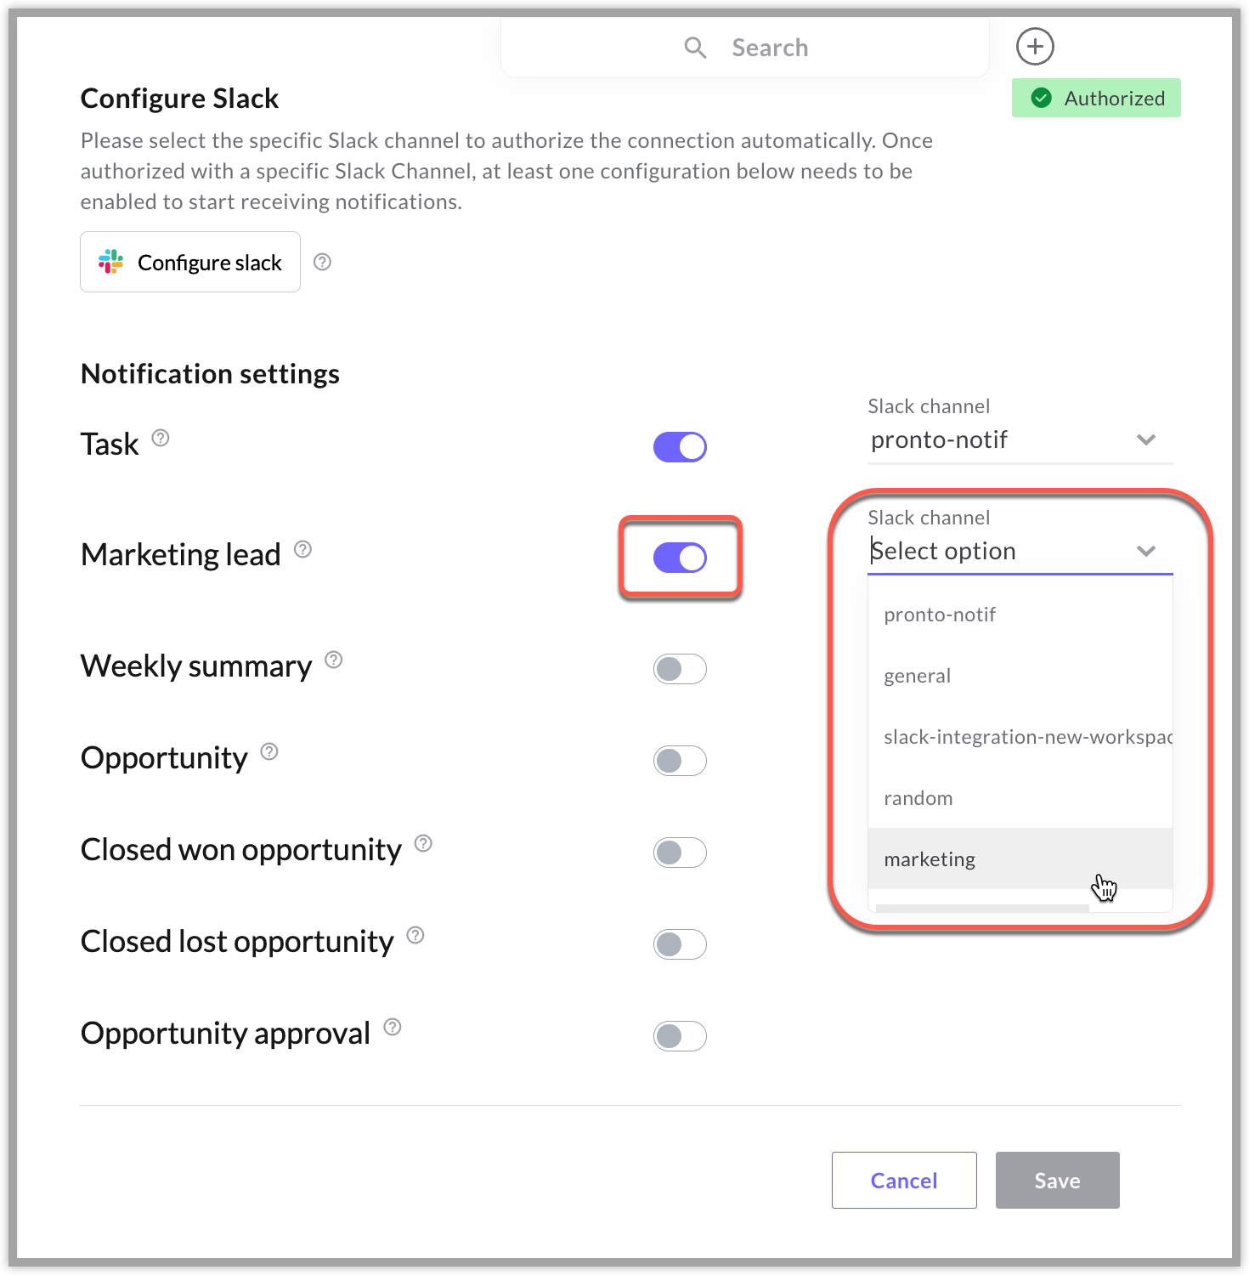Screen dimensions: 1249x1275
Task: Open the help icon next to Opportunity
Action: pyautogui.click(x=269, y=751)
